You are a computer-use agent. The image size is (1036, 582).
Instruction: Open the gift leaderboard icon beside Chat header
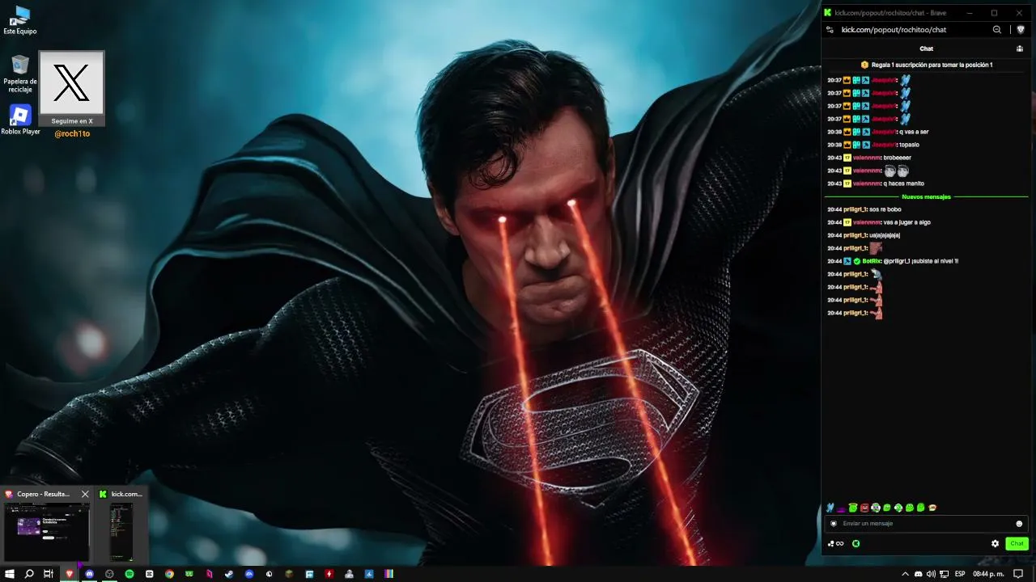1020,48
